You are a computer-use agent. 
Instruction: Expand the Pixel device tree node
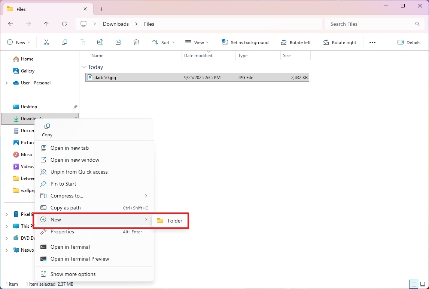pos(7,214)
